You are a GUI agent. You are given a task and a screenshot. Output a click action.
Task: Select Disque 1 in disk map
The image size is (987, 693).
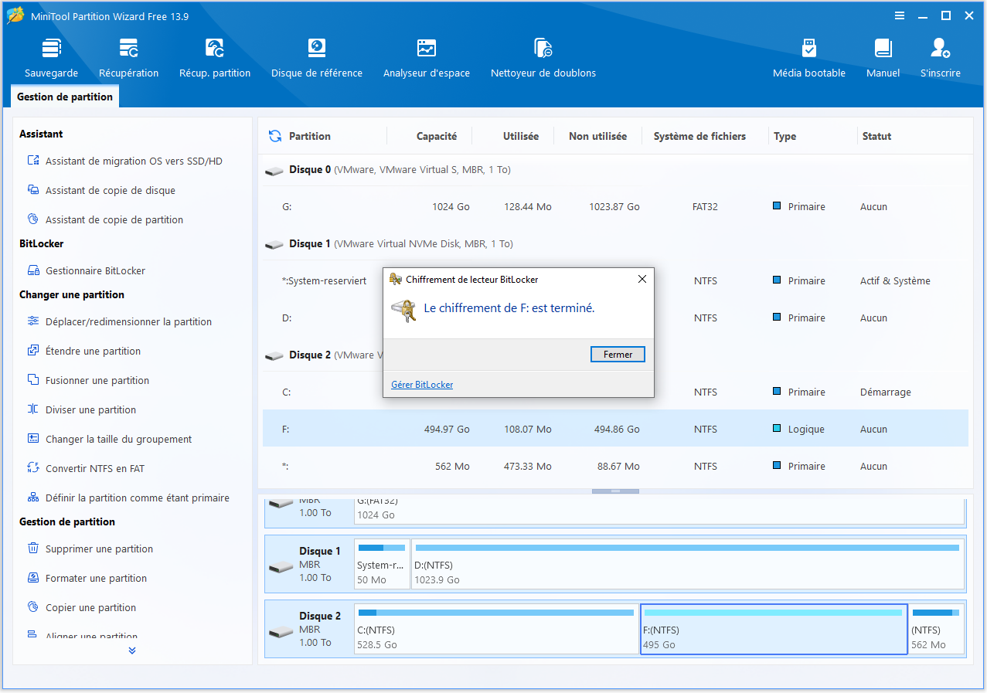click(x=309, y=564)
